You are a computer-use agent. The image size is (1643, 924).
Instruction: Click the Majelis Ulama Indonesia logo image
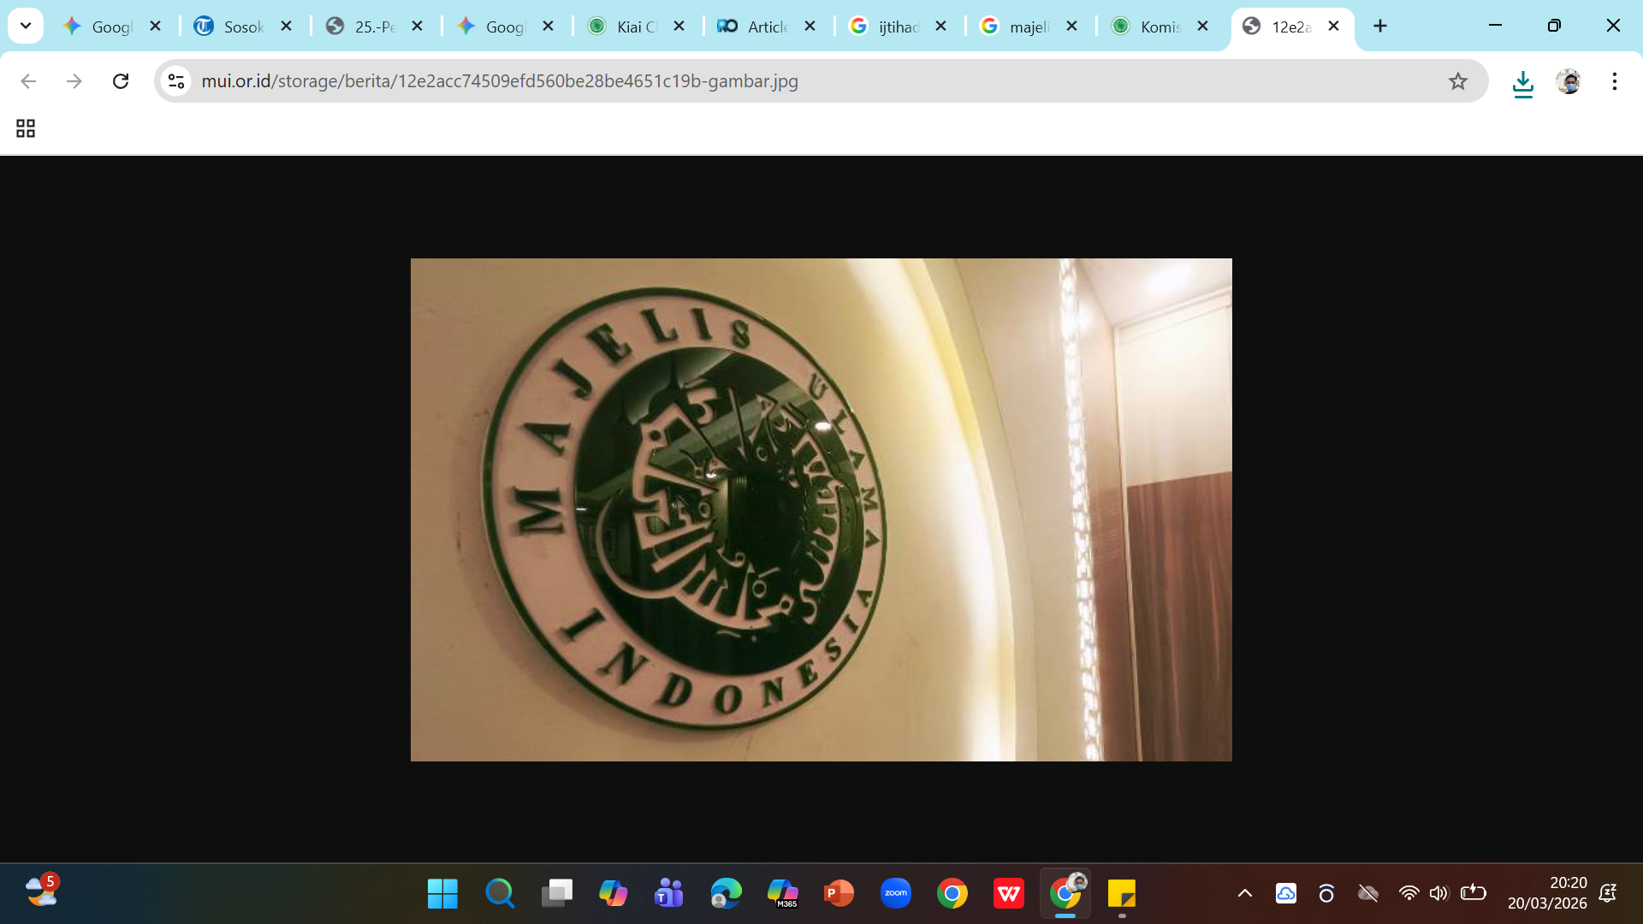pyautogui.click(x=821, y=510)
